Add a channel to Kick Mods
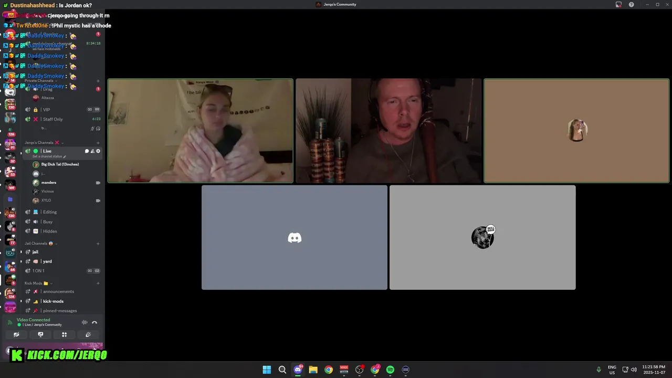Viewport: 672px width, 378px height. (98, 283)
